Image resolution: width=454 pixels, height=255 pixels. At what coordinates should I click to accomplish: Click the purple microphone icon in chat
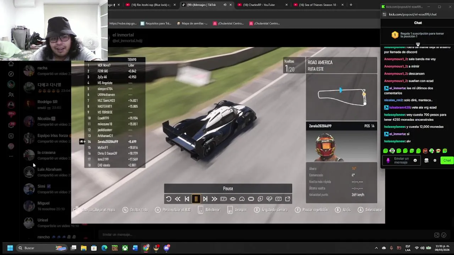point(388,160)
